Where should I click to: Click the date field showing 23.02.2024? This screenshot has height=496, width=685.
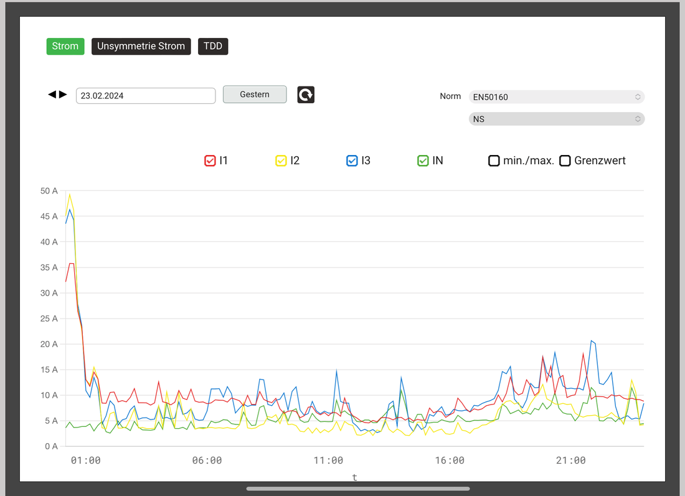click(x=146, y=96)
